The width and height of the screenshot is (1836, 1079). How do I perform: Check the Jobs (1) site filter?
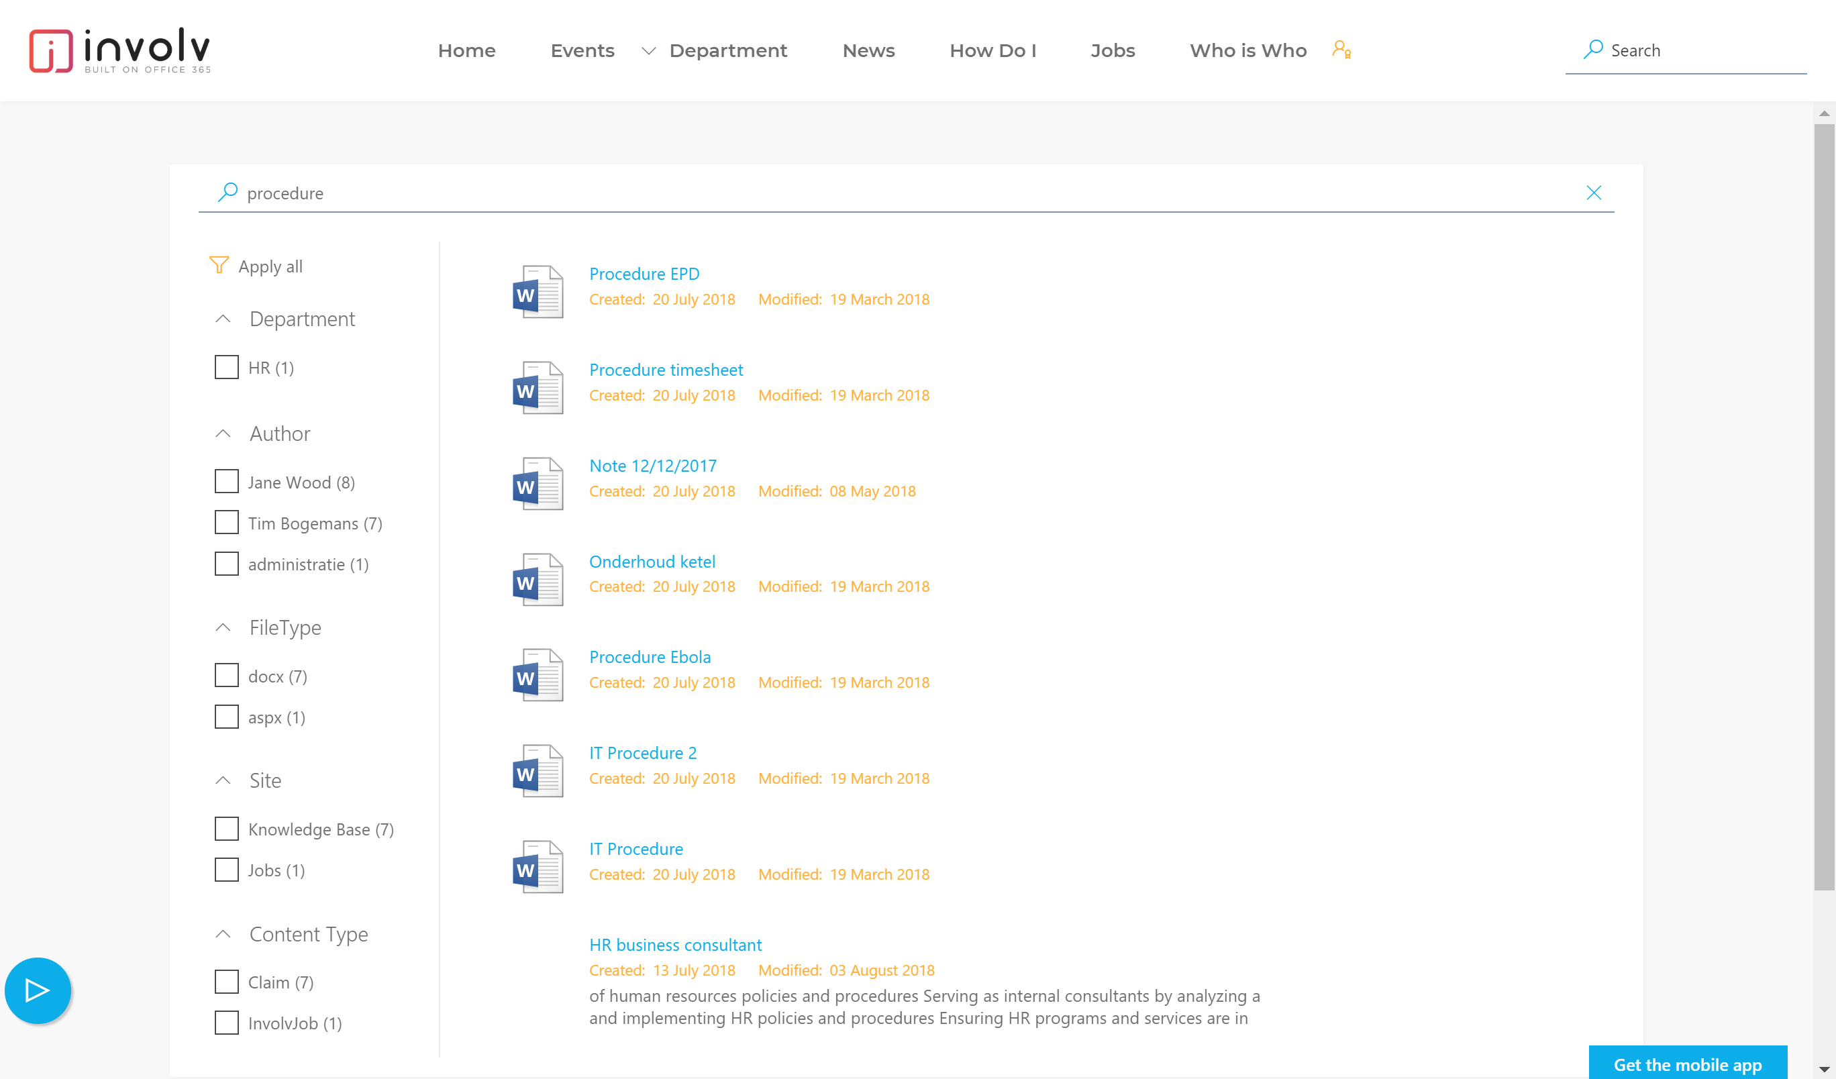(227, 870)
